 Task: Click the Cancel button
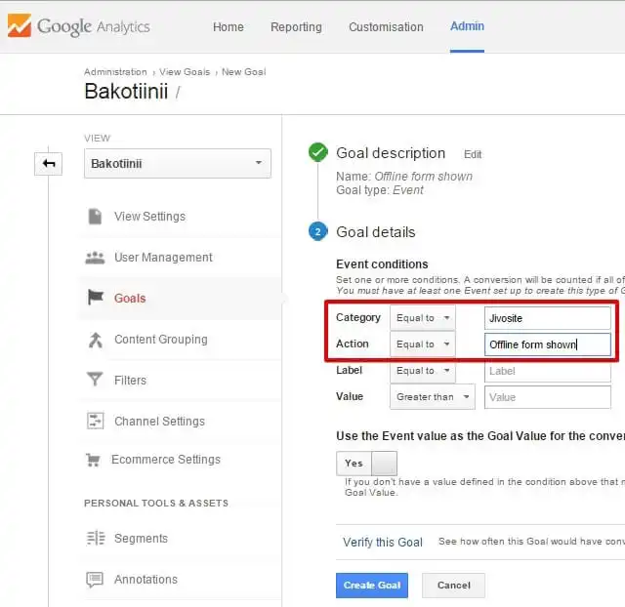coord(453,586)
